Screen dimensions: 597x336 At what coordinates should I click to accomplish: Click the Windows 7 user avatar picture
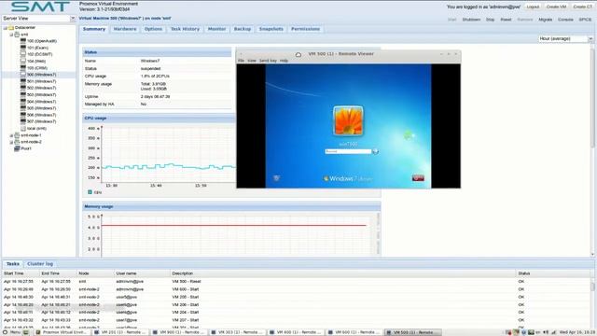(348, 121)
